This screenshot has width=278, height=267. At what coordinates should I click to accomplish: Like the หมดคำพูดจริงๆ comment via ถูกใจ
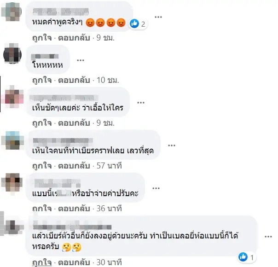[42, 38]
